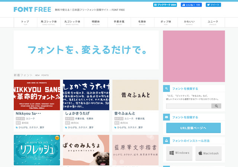Image resolution: width=238 pixels, height=167 pixels.
Task: Open the 明朝体 category tab
Action: click(x=96, y=22)
